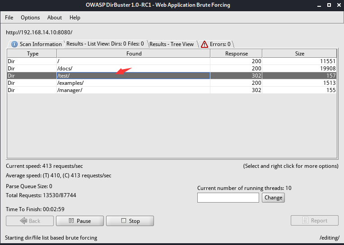344x245 pixels.
Task: Click the 200 response cell for /docs/
Action: tap(236, 69)
